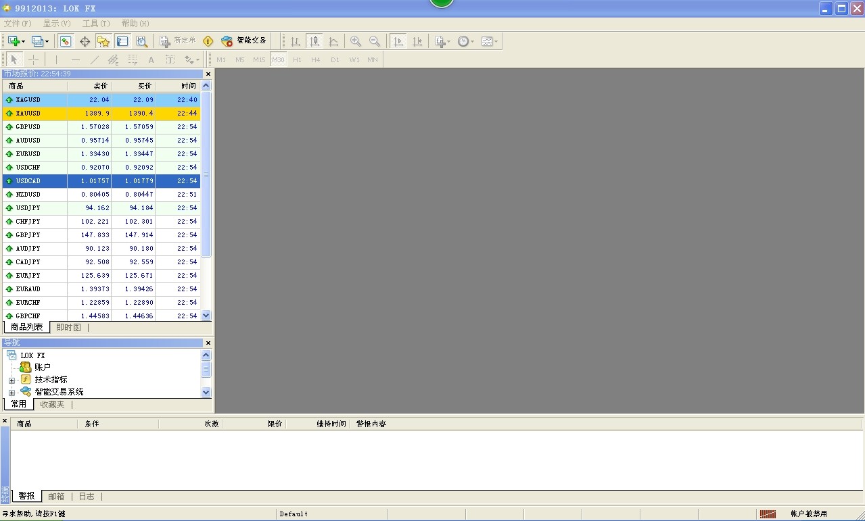Select the H4 timeframe
The height and width of the screenshot is (521, 865).
(316, 59)
